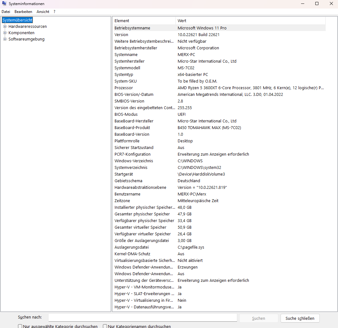338x328 pixels.
Task: Select the SMBIOS-Version row
Action: 219,101
